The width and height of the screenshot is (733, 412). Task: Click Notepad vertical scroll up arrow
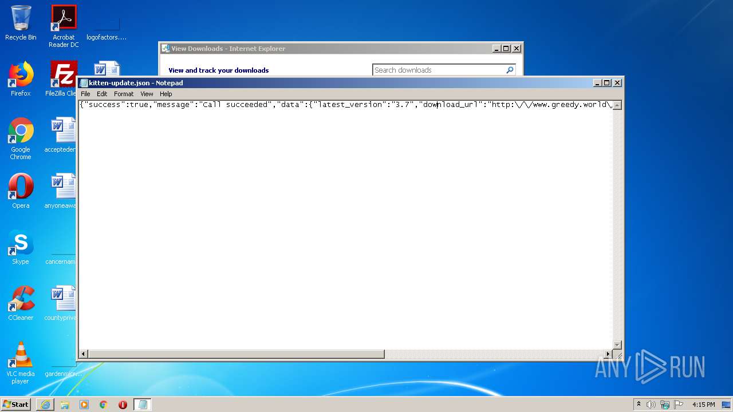tap(617, 105)
